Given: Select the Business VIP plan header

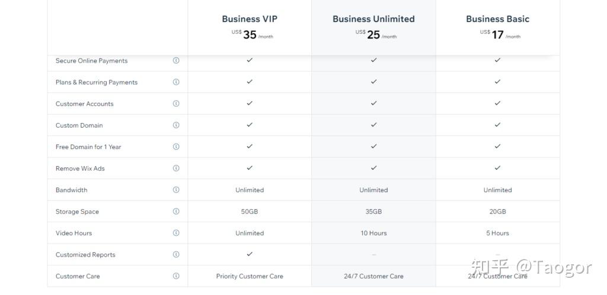Looking at the screenshot, I should click(x=250, y=19).
